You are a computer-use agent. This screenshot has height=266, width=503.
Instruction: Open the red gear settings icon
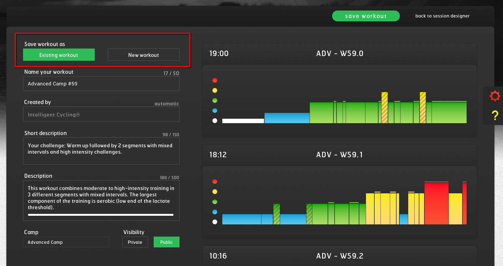[x=495, y=96]
